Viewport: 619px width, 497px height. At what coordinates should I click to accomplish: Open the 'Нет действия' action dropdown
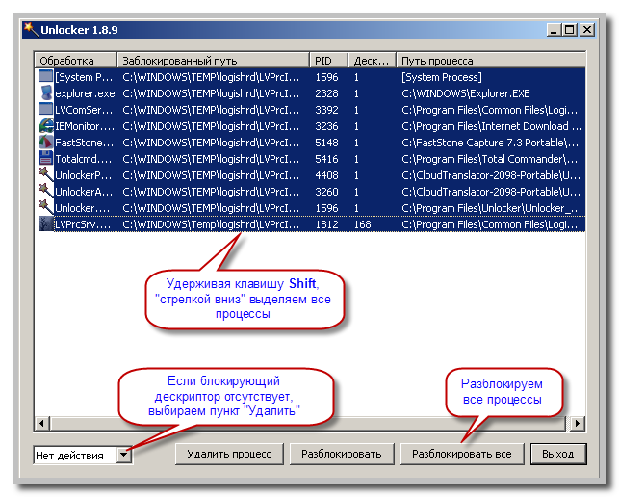pos(123,456)
